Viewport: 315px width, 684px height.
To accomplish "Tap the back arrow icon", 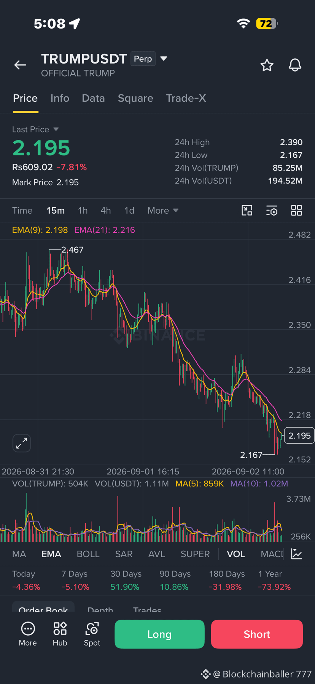I will coord(20,65).
